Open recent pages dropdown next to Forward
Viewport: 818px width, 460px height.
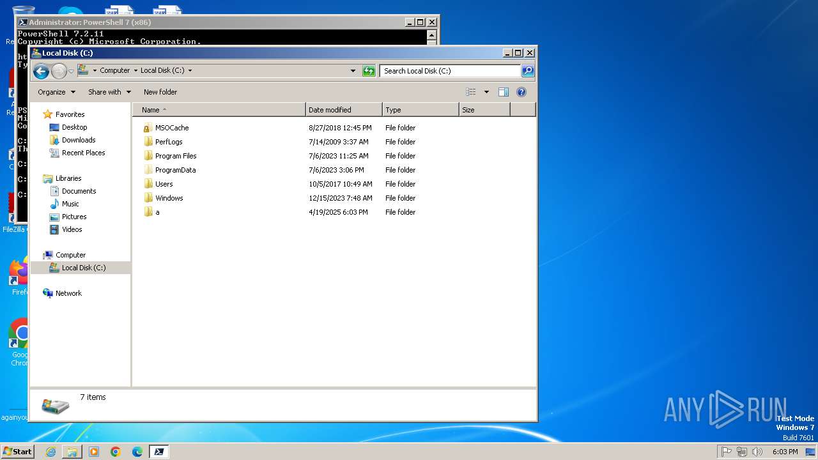point(71,71)
